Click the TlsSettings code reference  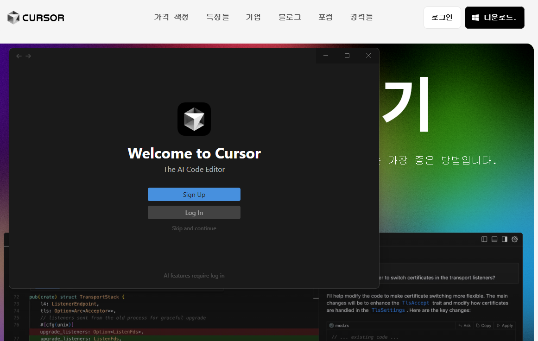tap(388, 310)
